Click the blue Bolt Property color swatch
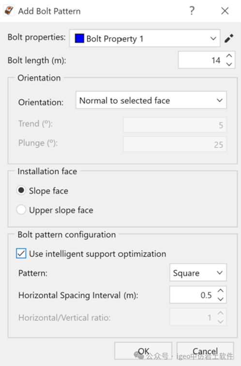Image resolution: width=241 pixels, height=366 pixels. [x=79, y=39]
